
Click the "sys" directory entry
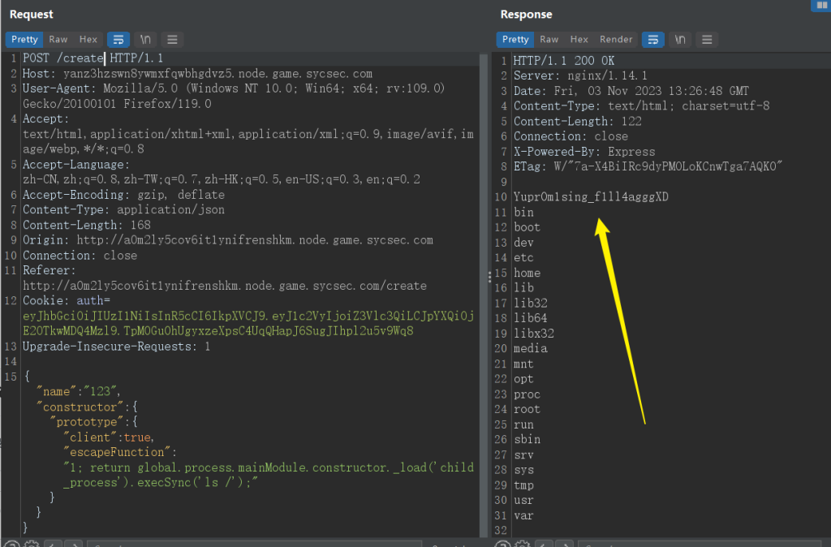click(523, 470)
